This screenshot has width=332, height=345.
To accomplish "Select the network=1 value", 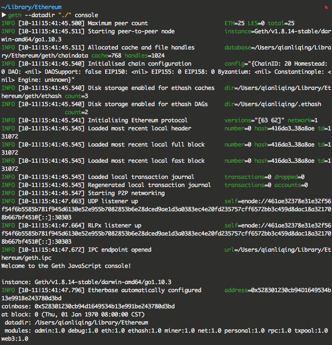I will coord(303,120).
